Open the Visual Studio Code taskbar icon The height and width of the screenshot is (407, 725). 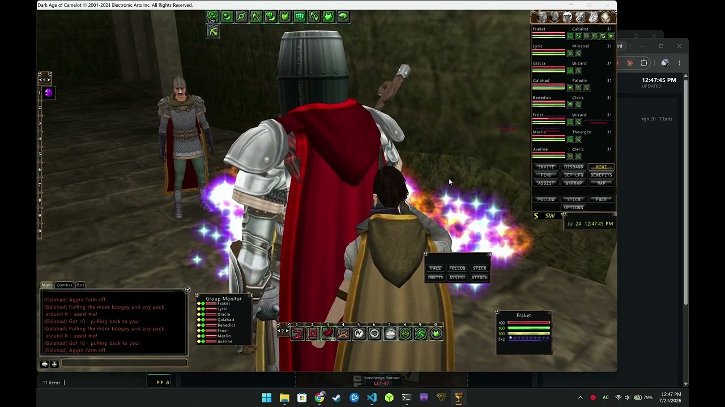(372, 397)
